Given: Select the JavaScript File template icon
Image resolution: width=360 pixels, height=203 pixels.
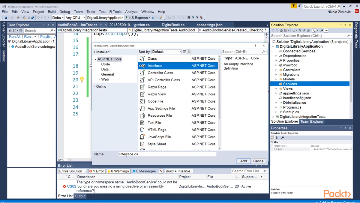Looking at the screenshot, I should [142, 137].
